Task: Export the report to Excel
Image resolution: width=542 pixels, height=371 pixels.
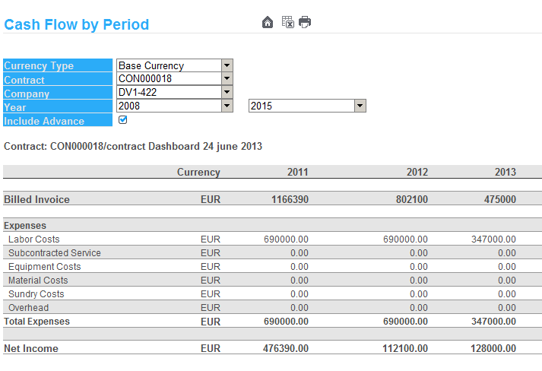Action: click(x=287, y=22)
